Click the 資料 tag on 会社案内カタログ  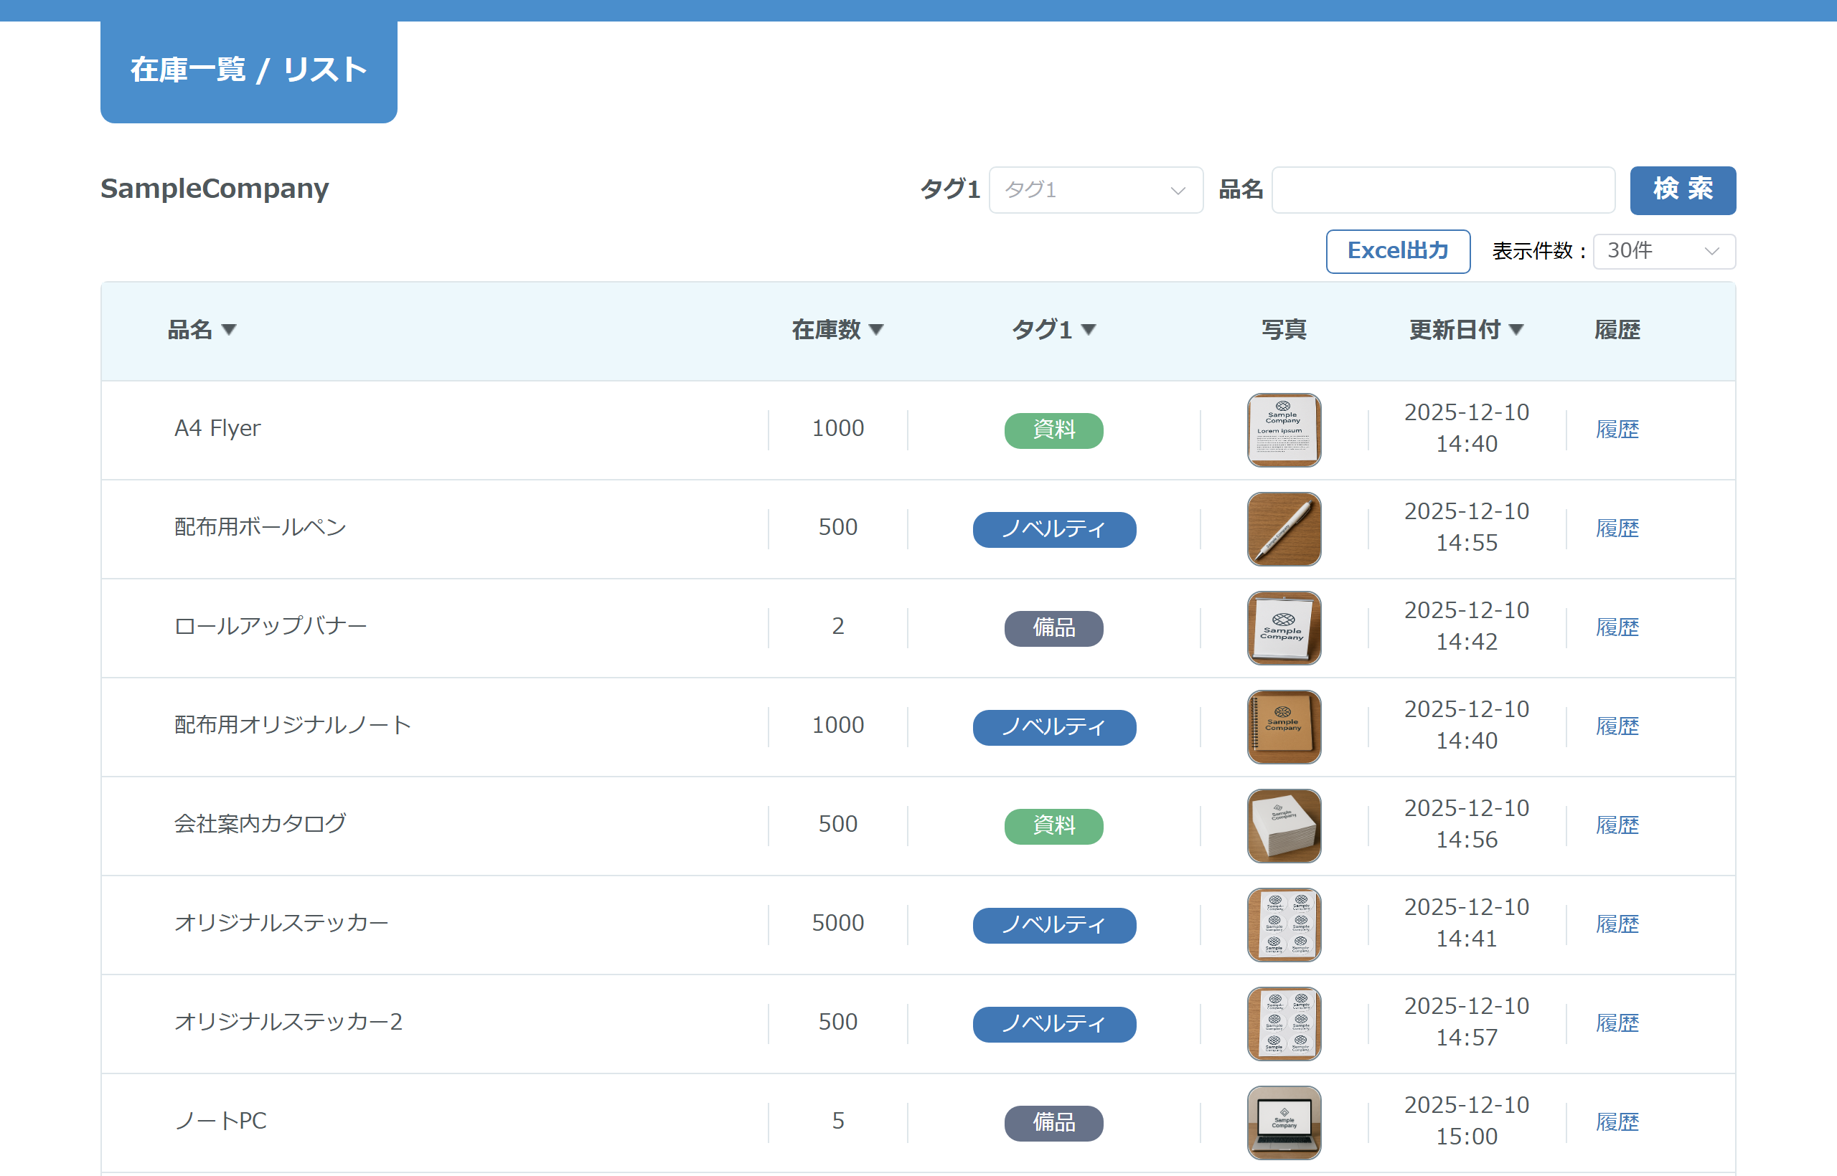[x=1053, y=826]
